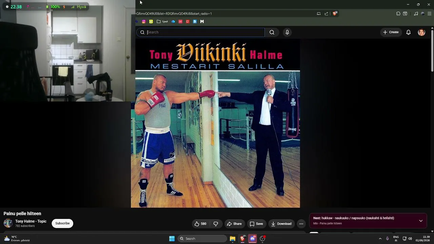Open the red D bookmark
Viewport: 434px width, 244px height.
tap(188, 21)
